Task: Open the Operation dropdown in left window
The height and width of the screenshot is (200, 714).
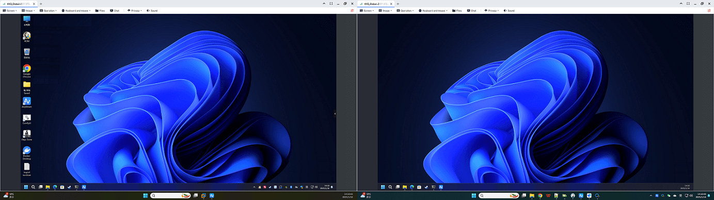Action: (48, 10)
